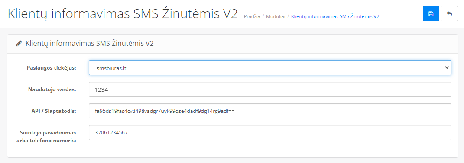Click into the API / Slaptažodis field

coord(270,111)
